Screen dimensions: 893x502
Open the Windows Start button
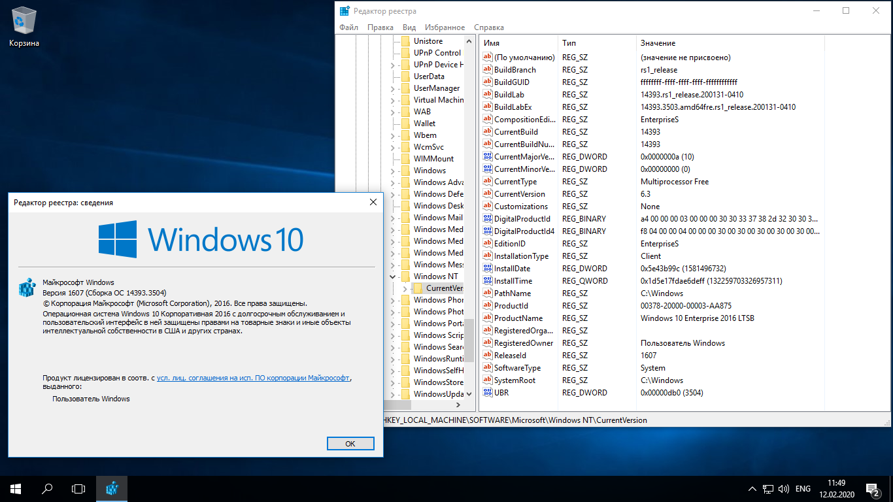pos(16,488)
